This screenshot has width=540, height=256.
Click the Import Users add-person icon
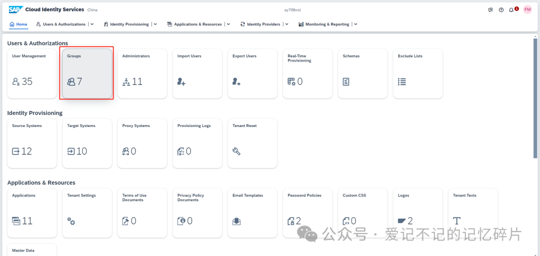click(x=181, y=81)
